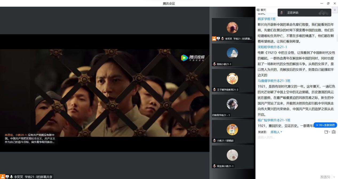This screenshot has width=338, height=179.
Task: Click the orange host icon in bottom-left share label
Action: tap(2, 177)
